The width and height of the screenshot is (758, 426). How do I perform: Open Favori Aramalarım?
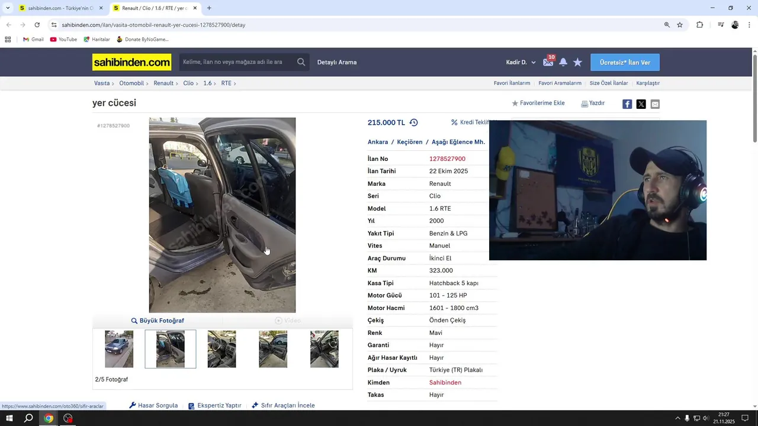[560, 83]
